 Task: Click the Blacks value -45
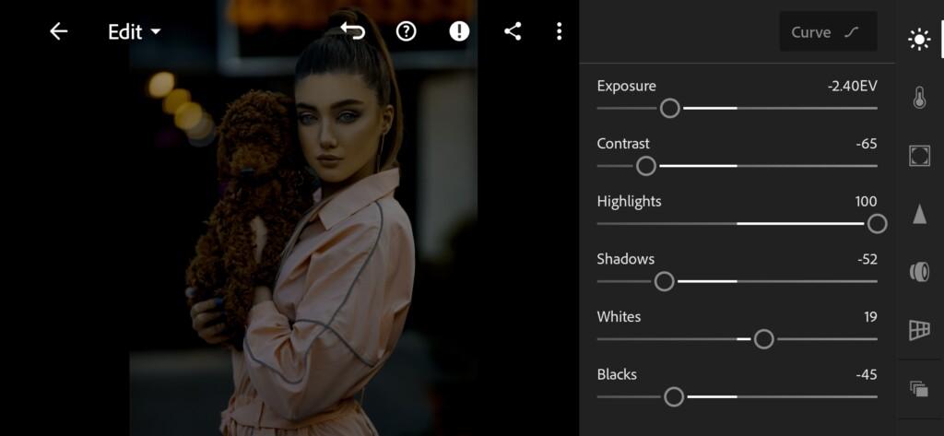coord(867,374)
